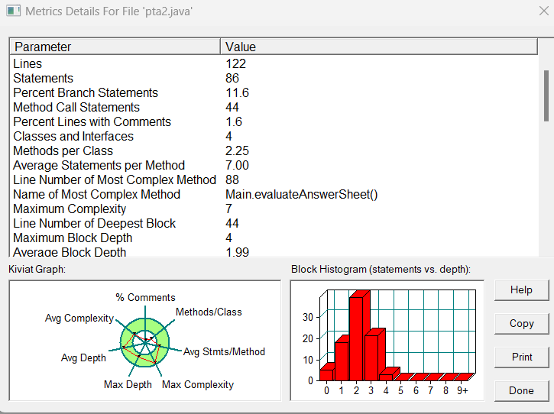The width and height of the screenshot is (554, 414).
Task: Click the Methods/Class label in Kiviat graph
Action: coord(209,312)
